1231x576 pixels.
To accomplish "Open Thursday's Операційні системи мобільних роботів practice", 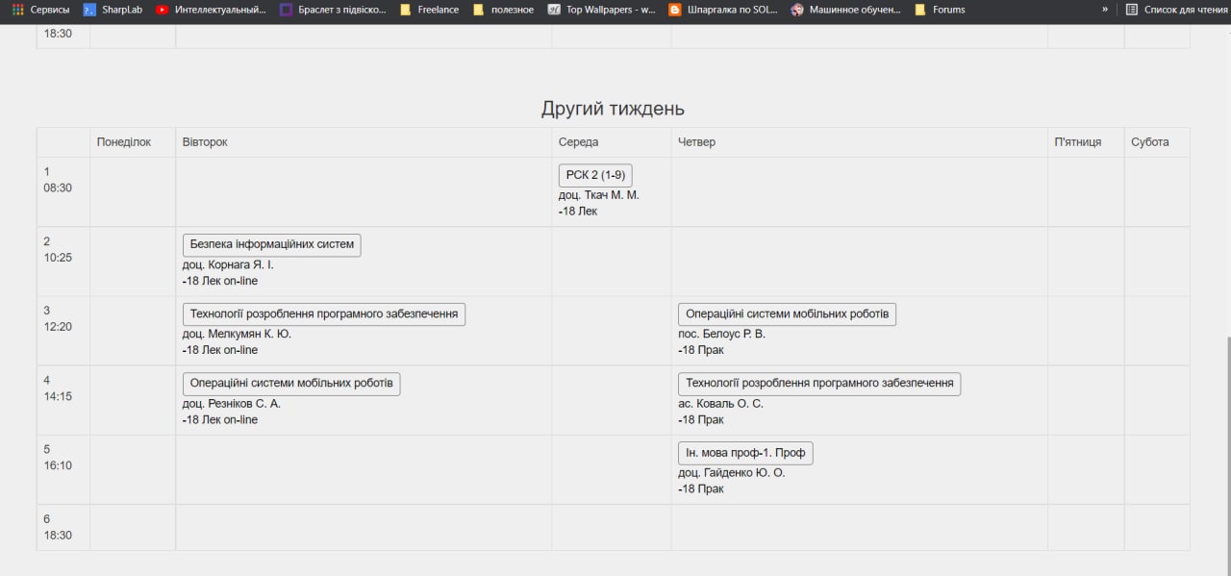I will coord(787,313).
